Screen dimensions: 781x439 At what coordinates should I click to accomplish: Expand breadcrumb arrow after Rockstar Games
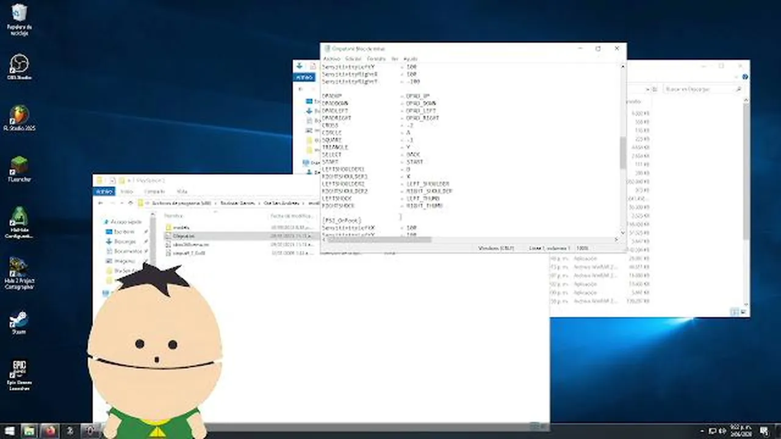click(x=259, y=203)
